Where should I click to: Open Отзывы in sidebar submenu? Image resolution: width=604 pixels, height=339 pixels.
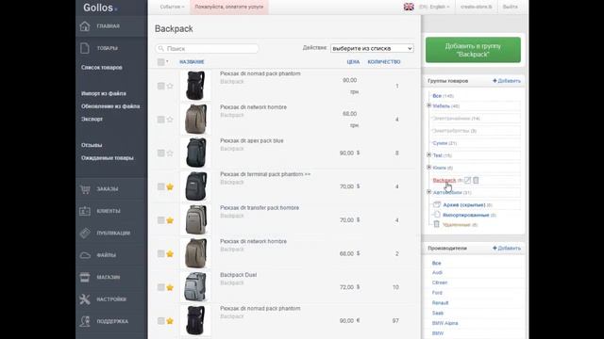(92, 145)
